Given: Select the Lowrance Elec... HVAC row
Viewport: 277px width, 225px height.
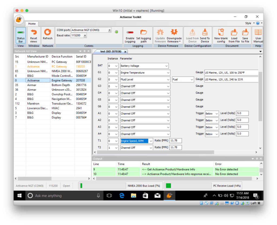Looking at the screenshot, I should click(52, 108).
